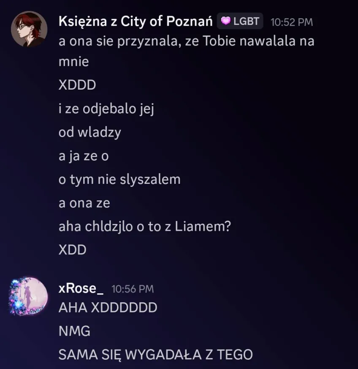The width and height of the screenshot is (358, 369).
Task: Select message "SAMA SIĘ WYGADAŁA Z TEGO"
Action: pyautogui.click(x=156, y=355)
